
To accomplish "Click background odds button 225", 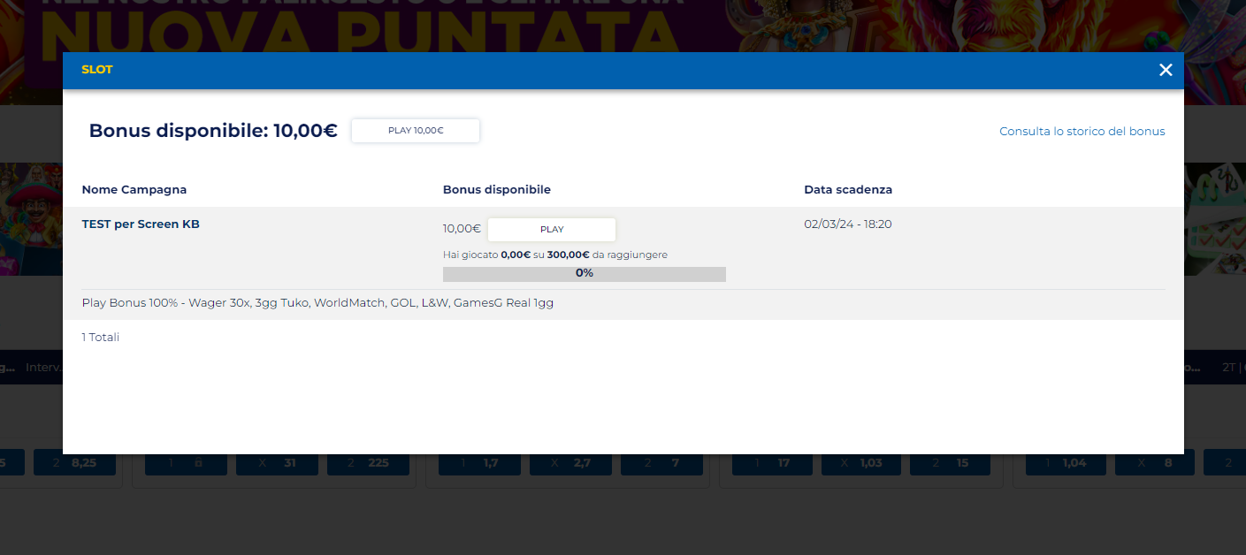I will point(368,462).
